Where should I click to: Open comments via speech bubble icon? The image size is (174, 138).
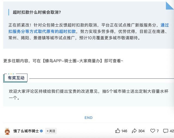(x=166, y=131)
